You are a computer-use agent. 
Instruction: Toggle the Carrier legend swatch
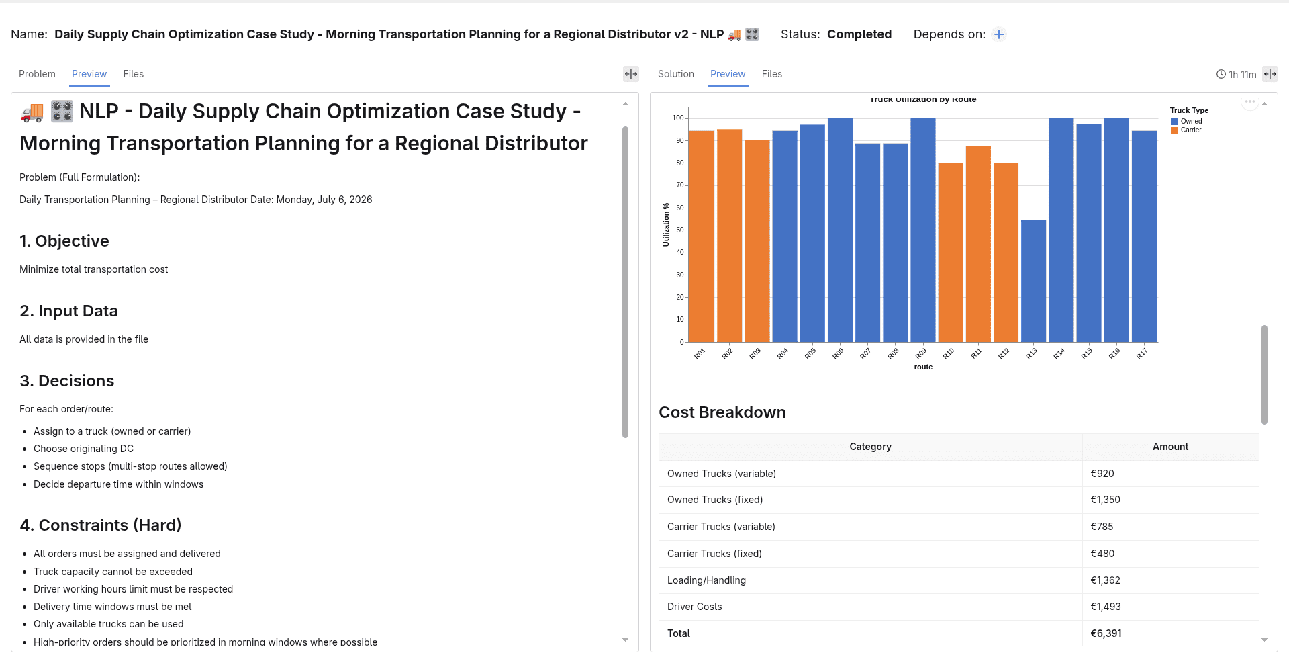click(1174, 130)
